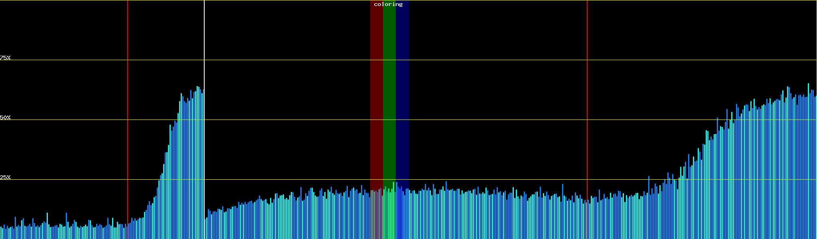Screen dimensions: 817x239
Task: Click the first bar at the far left
Action: (x=1, y=233)
